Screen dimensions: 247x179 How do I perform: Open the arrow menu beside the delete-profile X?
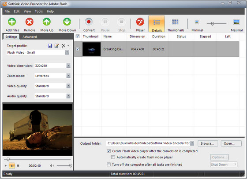[68, 46]
